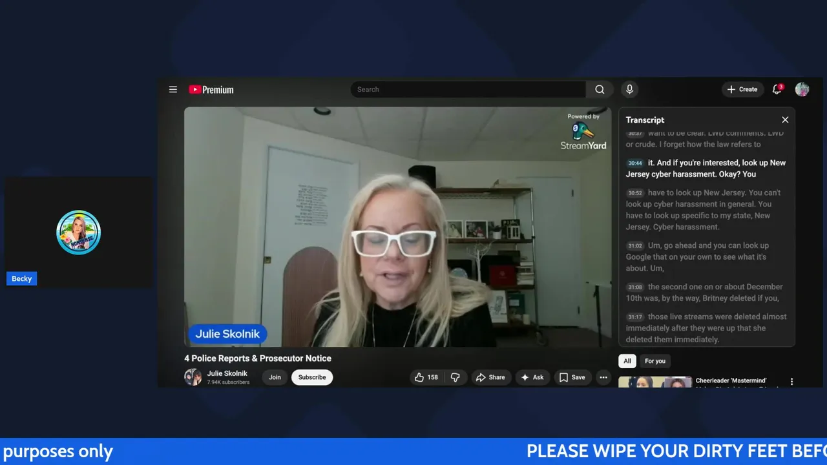Click the Share button
This screenshot has height=465, width=827.
pyautogui.click(x=490, y=377)
